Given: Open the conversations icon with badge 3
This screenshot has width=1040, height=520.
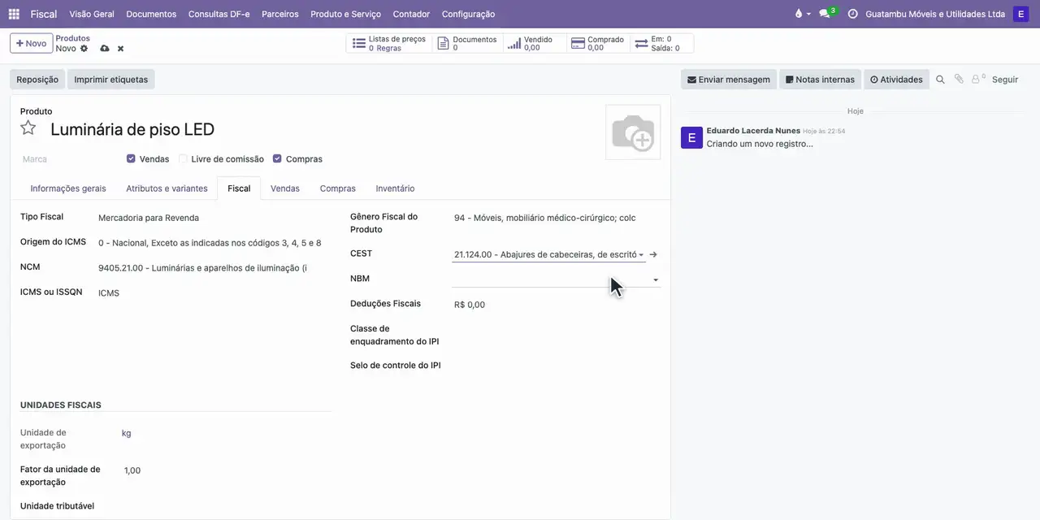Looking at the screenshot, I should point(827,14).
